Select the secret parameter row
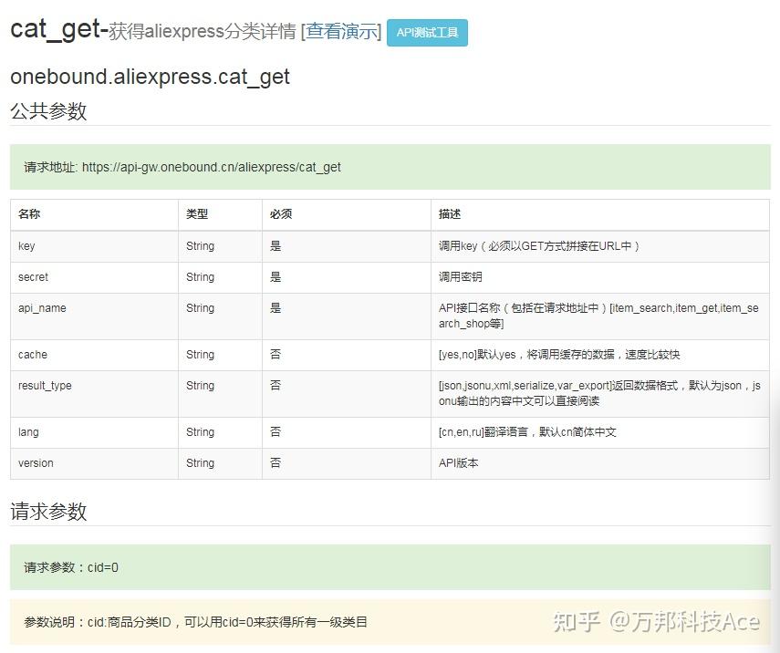The width and height of the screenshot is (780, 653). tap(33, 276)
